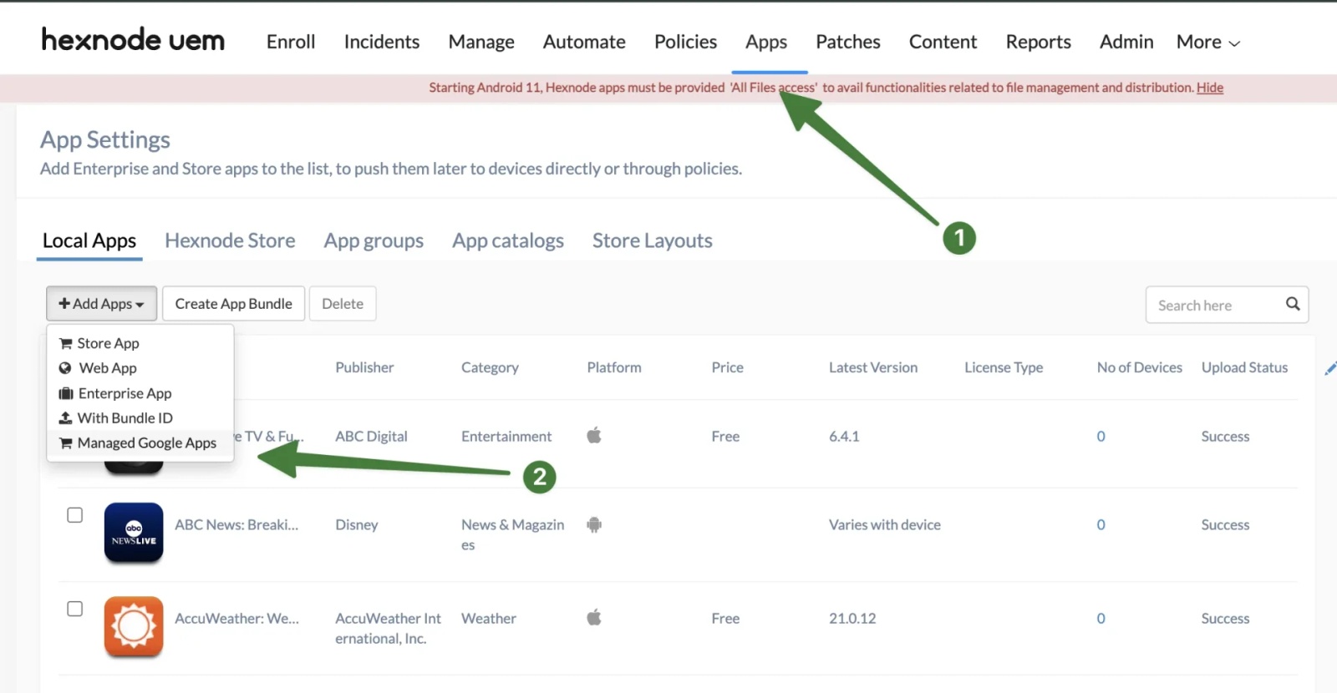Click Apple platform icon in AccuWeather row
This screenshot has width=1337, height=693.
coord(594,617)
